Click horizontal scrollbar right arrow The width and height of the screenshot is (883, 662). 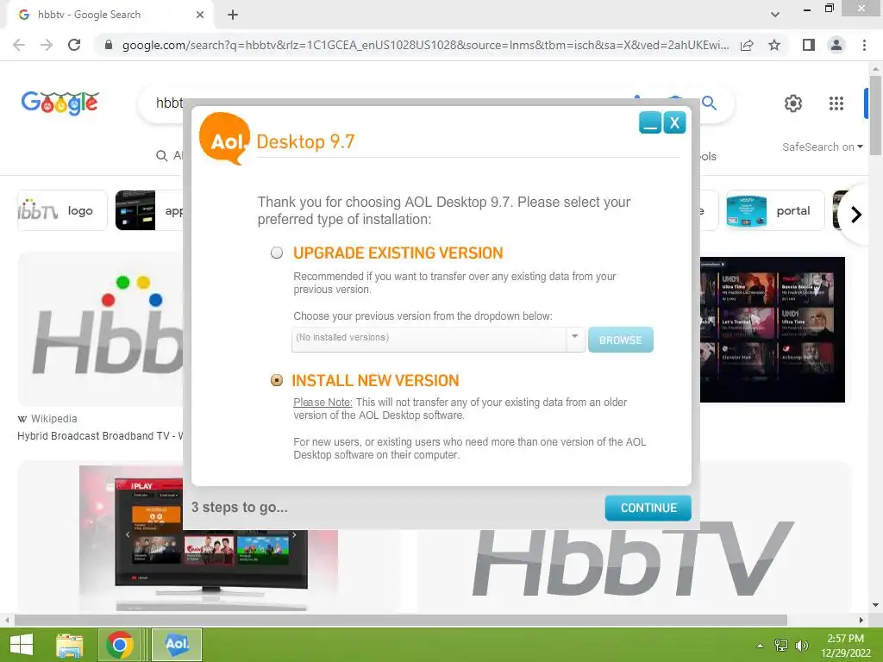pyautogui.click(x=861, y=620)
